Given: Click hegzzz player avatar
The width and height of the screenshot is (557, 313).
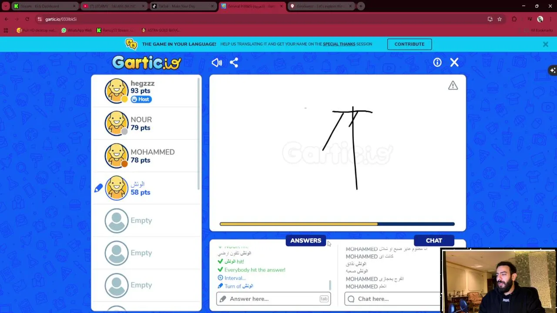Looking at the screenshot, I should (117, 91).
